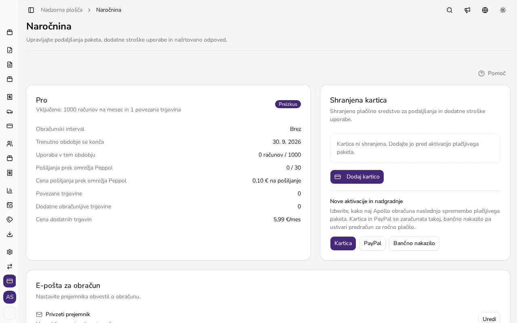Select Kartica payment method
The width and height of the screenshot is (517, 323).
pyautogui.click(x=343, y=243)
